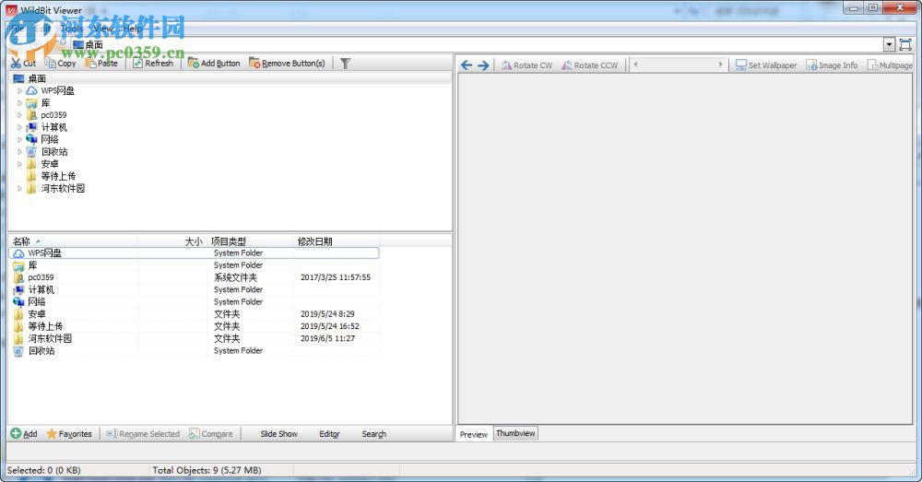Expand the WPS网盘 tree node

[x=19, y=90]
